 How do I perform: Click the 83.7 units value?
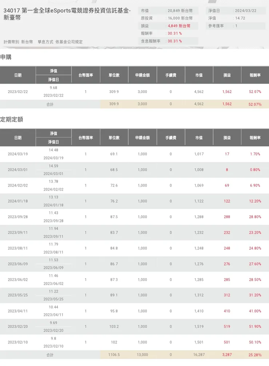[x=114, y=232]
